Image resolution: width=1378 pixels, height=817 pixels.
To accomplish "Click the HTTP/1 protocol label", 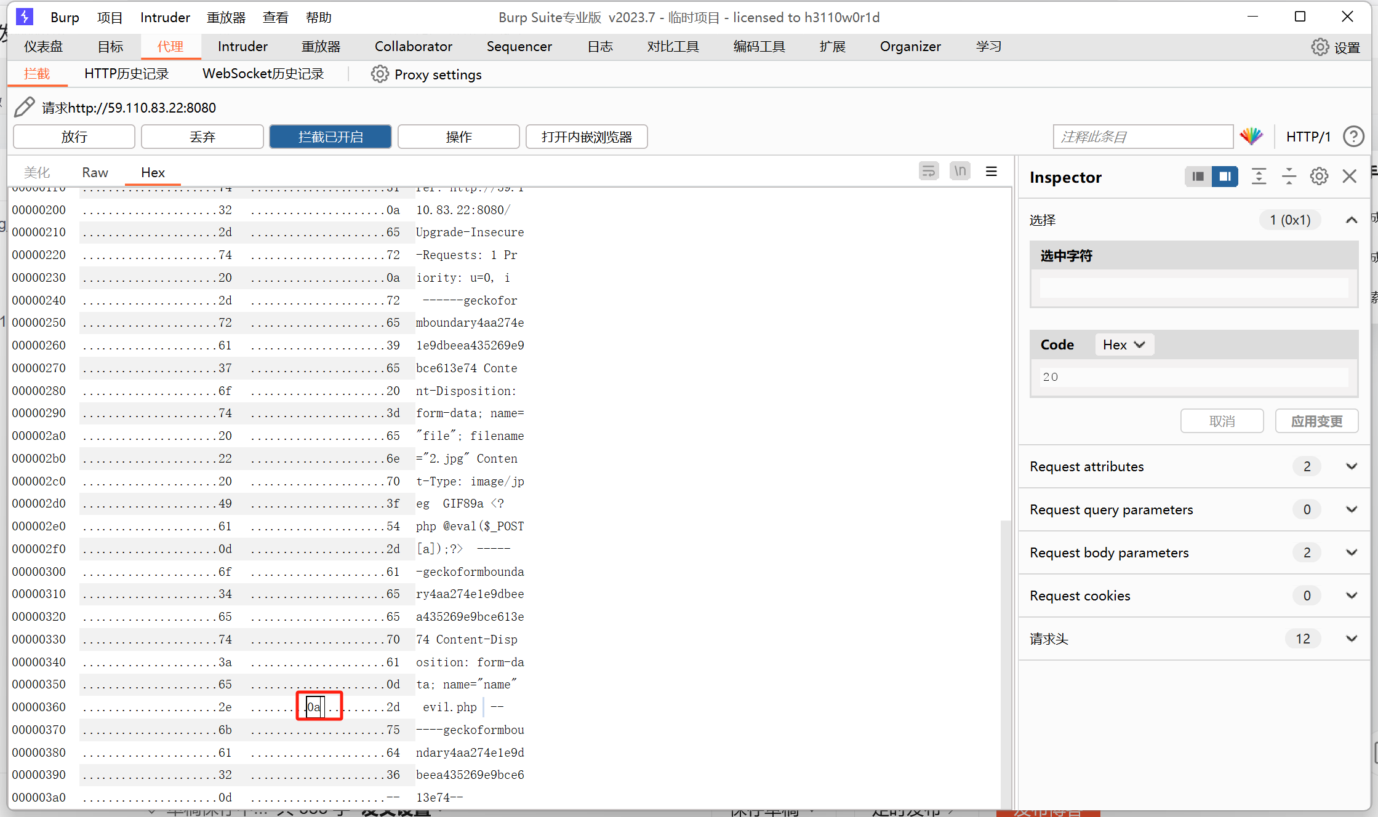I will coord(1308,137).
